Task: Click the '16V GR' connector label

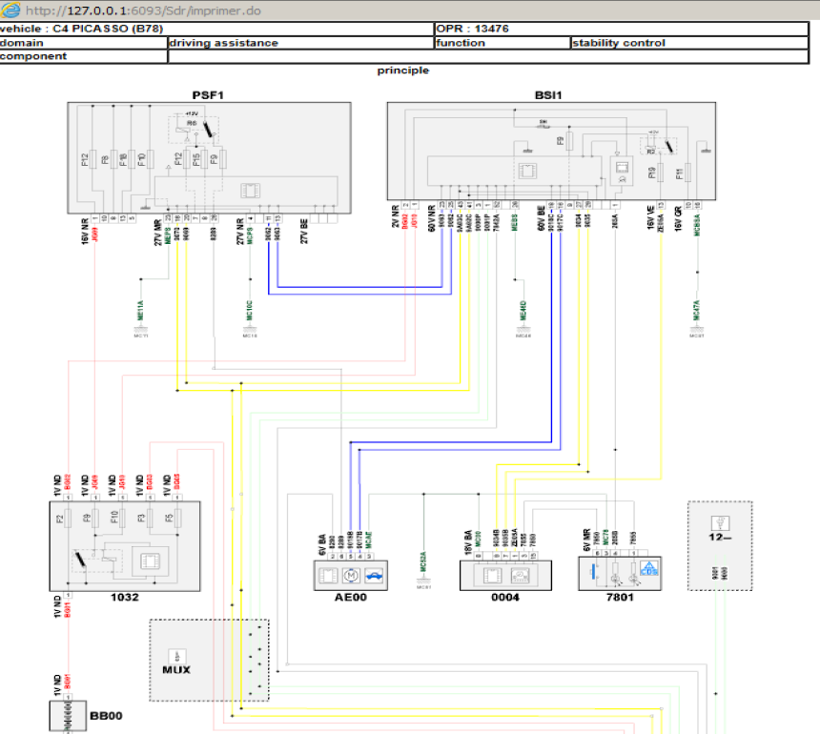Action: coord(678,218)
